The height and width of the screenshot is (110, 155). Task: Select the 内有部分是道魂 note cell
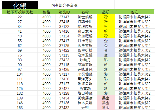67,5
